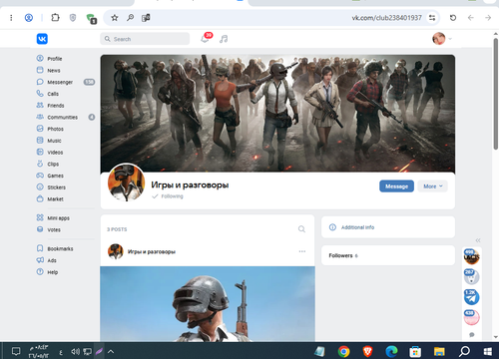Open the pink chat avatar in side panel
This screenshot has width=499, height=359.
[471, 317]
